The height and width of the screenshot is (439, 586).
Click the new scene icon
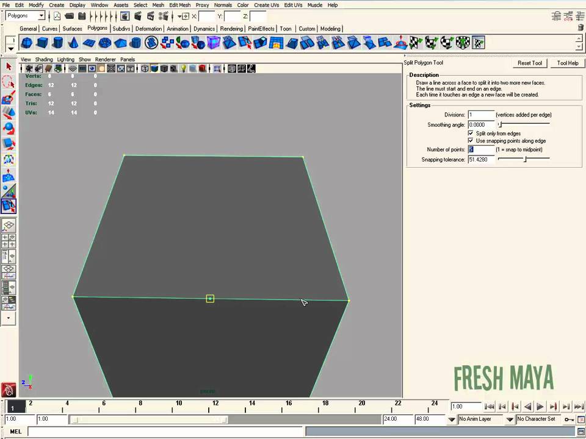(x=57, y=16)
